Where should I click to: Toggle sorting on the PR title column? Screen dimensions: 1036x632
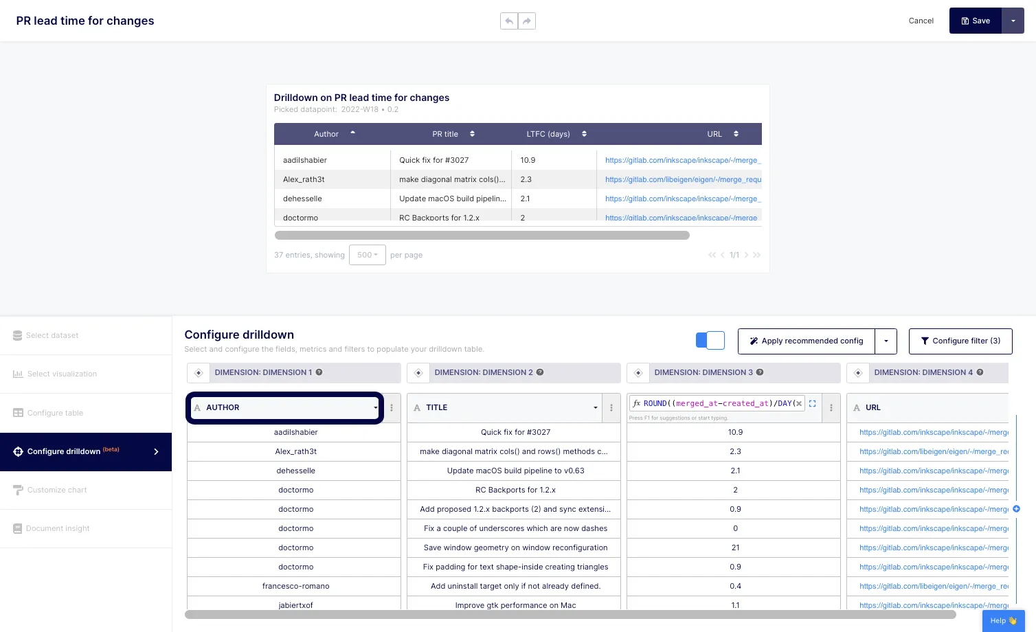tap(472, 134)
